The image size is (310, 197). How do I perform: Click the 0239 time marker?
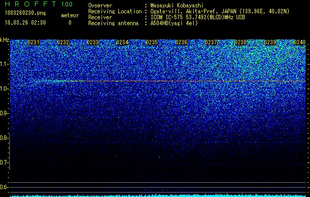point(270,42)
